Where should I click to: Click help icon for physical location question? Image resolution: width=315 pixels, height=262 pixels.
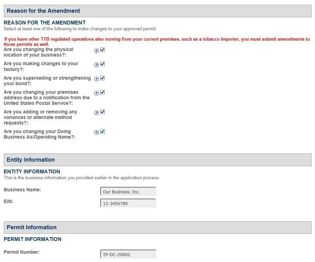(96, 50)
